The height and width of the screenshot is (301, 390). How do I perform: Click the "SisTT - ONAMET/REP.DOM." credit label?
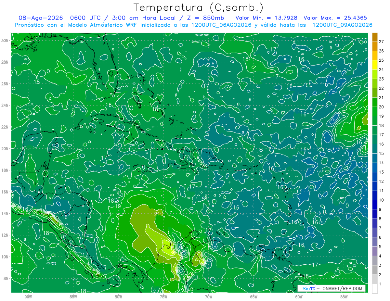click(x=331, y=288)
